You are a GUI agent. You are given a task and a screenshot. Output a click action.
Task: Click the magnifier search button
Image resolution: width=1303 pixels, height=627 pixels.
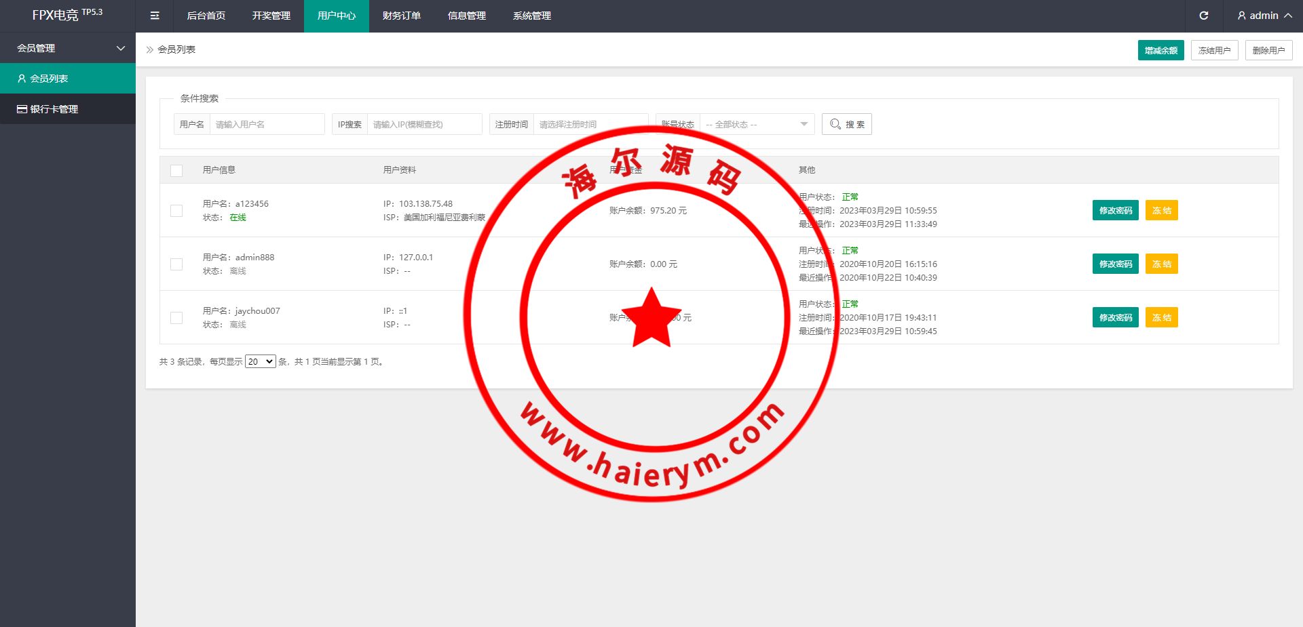point(846,124)
